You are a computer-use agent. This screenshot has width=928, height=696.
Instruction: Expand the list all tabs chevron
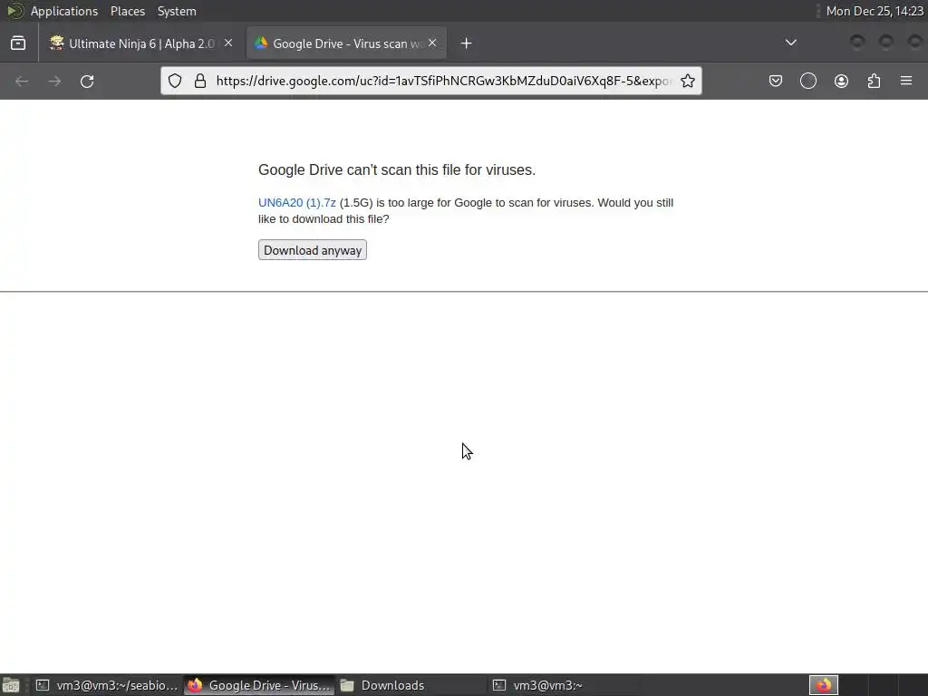coord(790,43)
